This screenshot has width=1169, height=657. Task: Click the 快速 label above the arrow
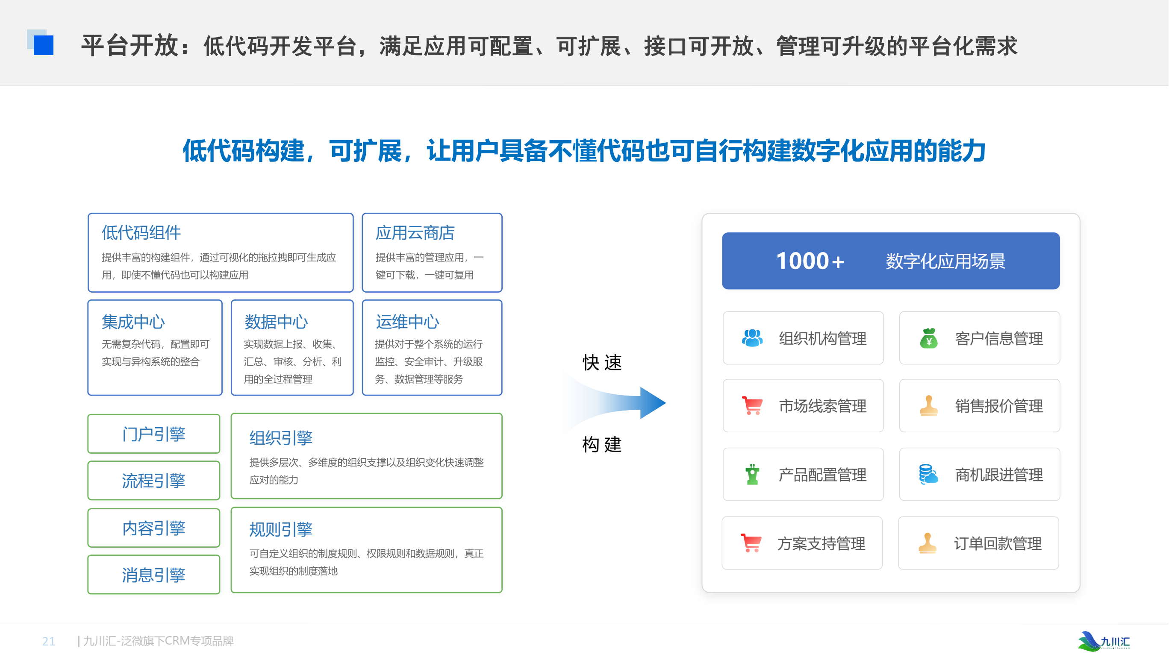[602, 362]
